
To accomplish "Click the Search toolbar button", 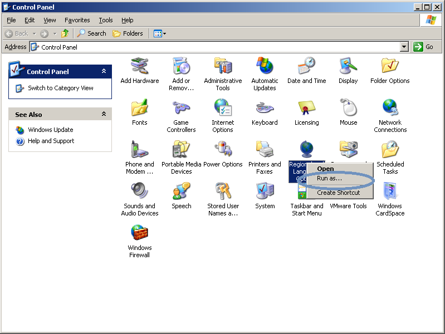I will tap(92, 33).
